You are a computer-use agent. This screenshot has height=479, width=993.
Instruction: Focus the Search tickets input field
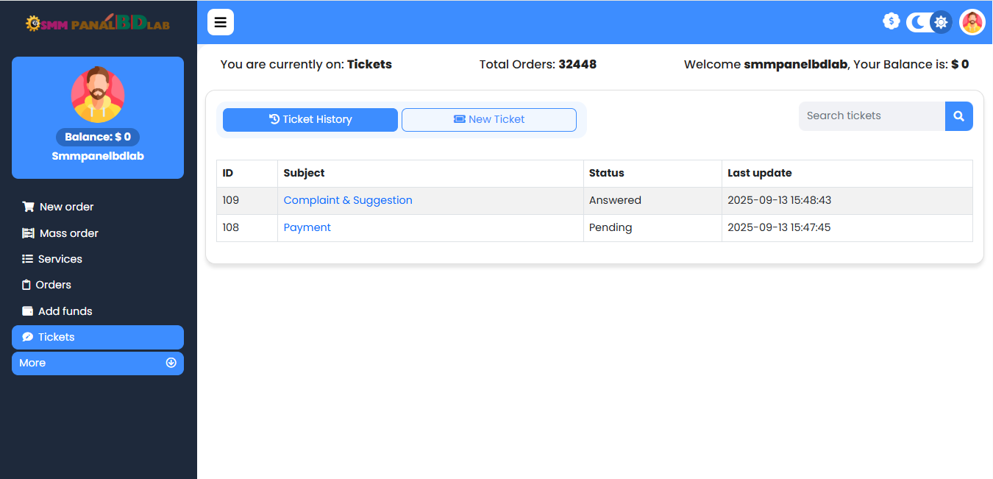[872, 116]
